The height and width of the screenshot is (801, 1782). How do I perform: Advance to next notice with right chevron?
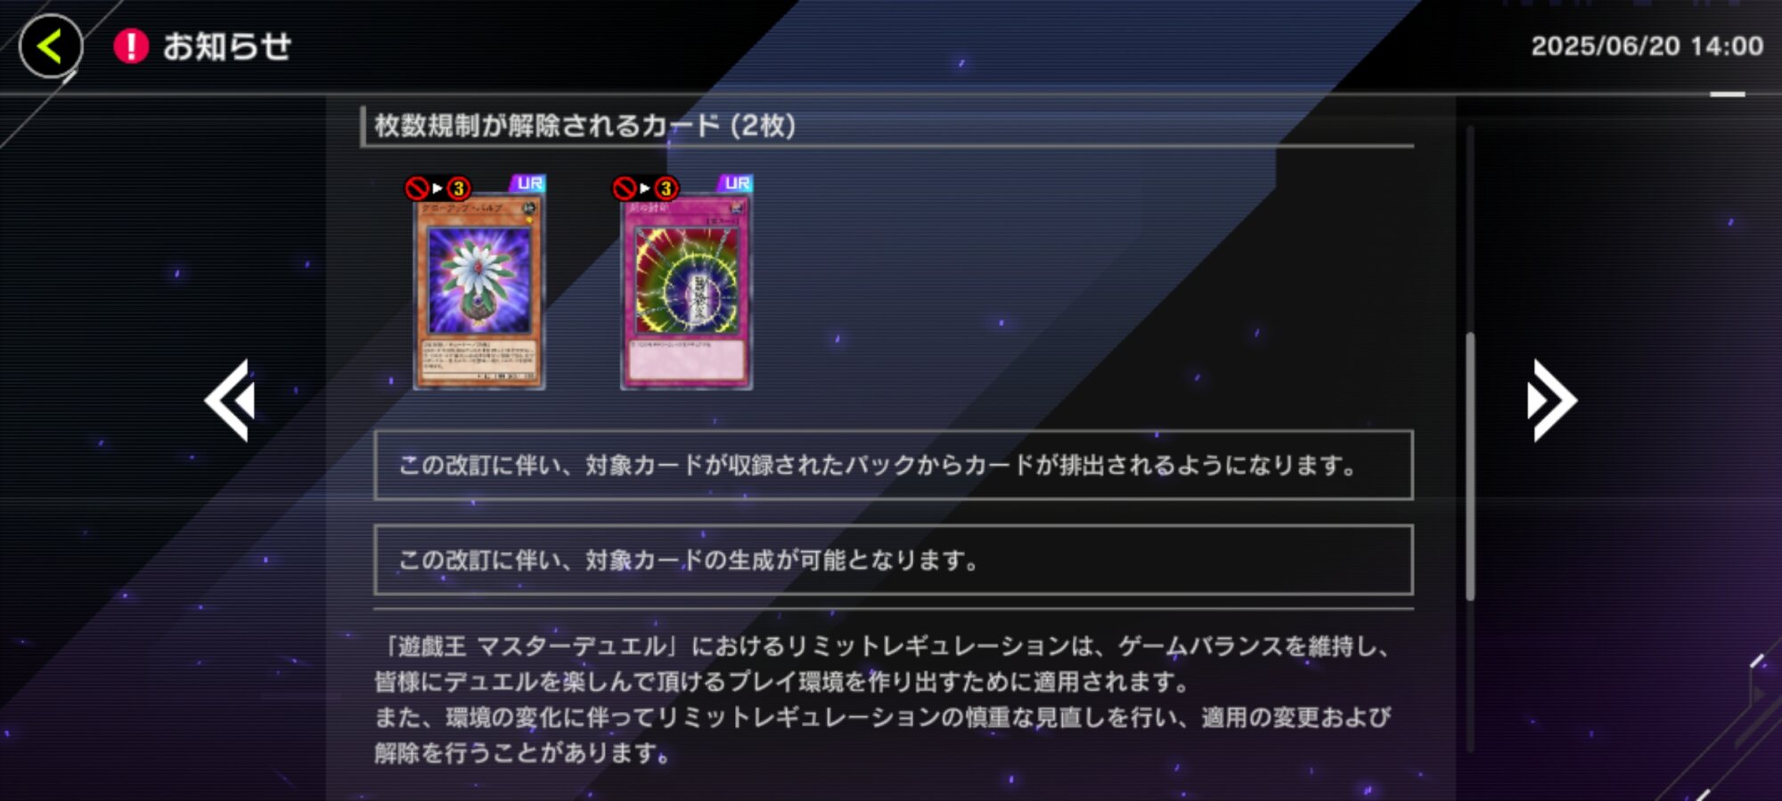tap(1551, 400)
